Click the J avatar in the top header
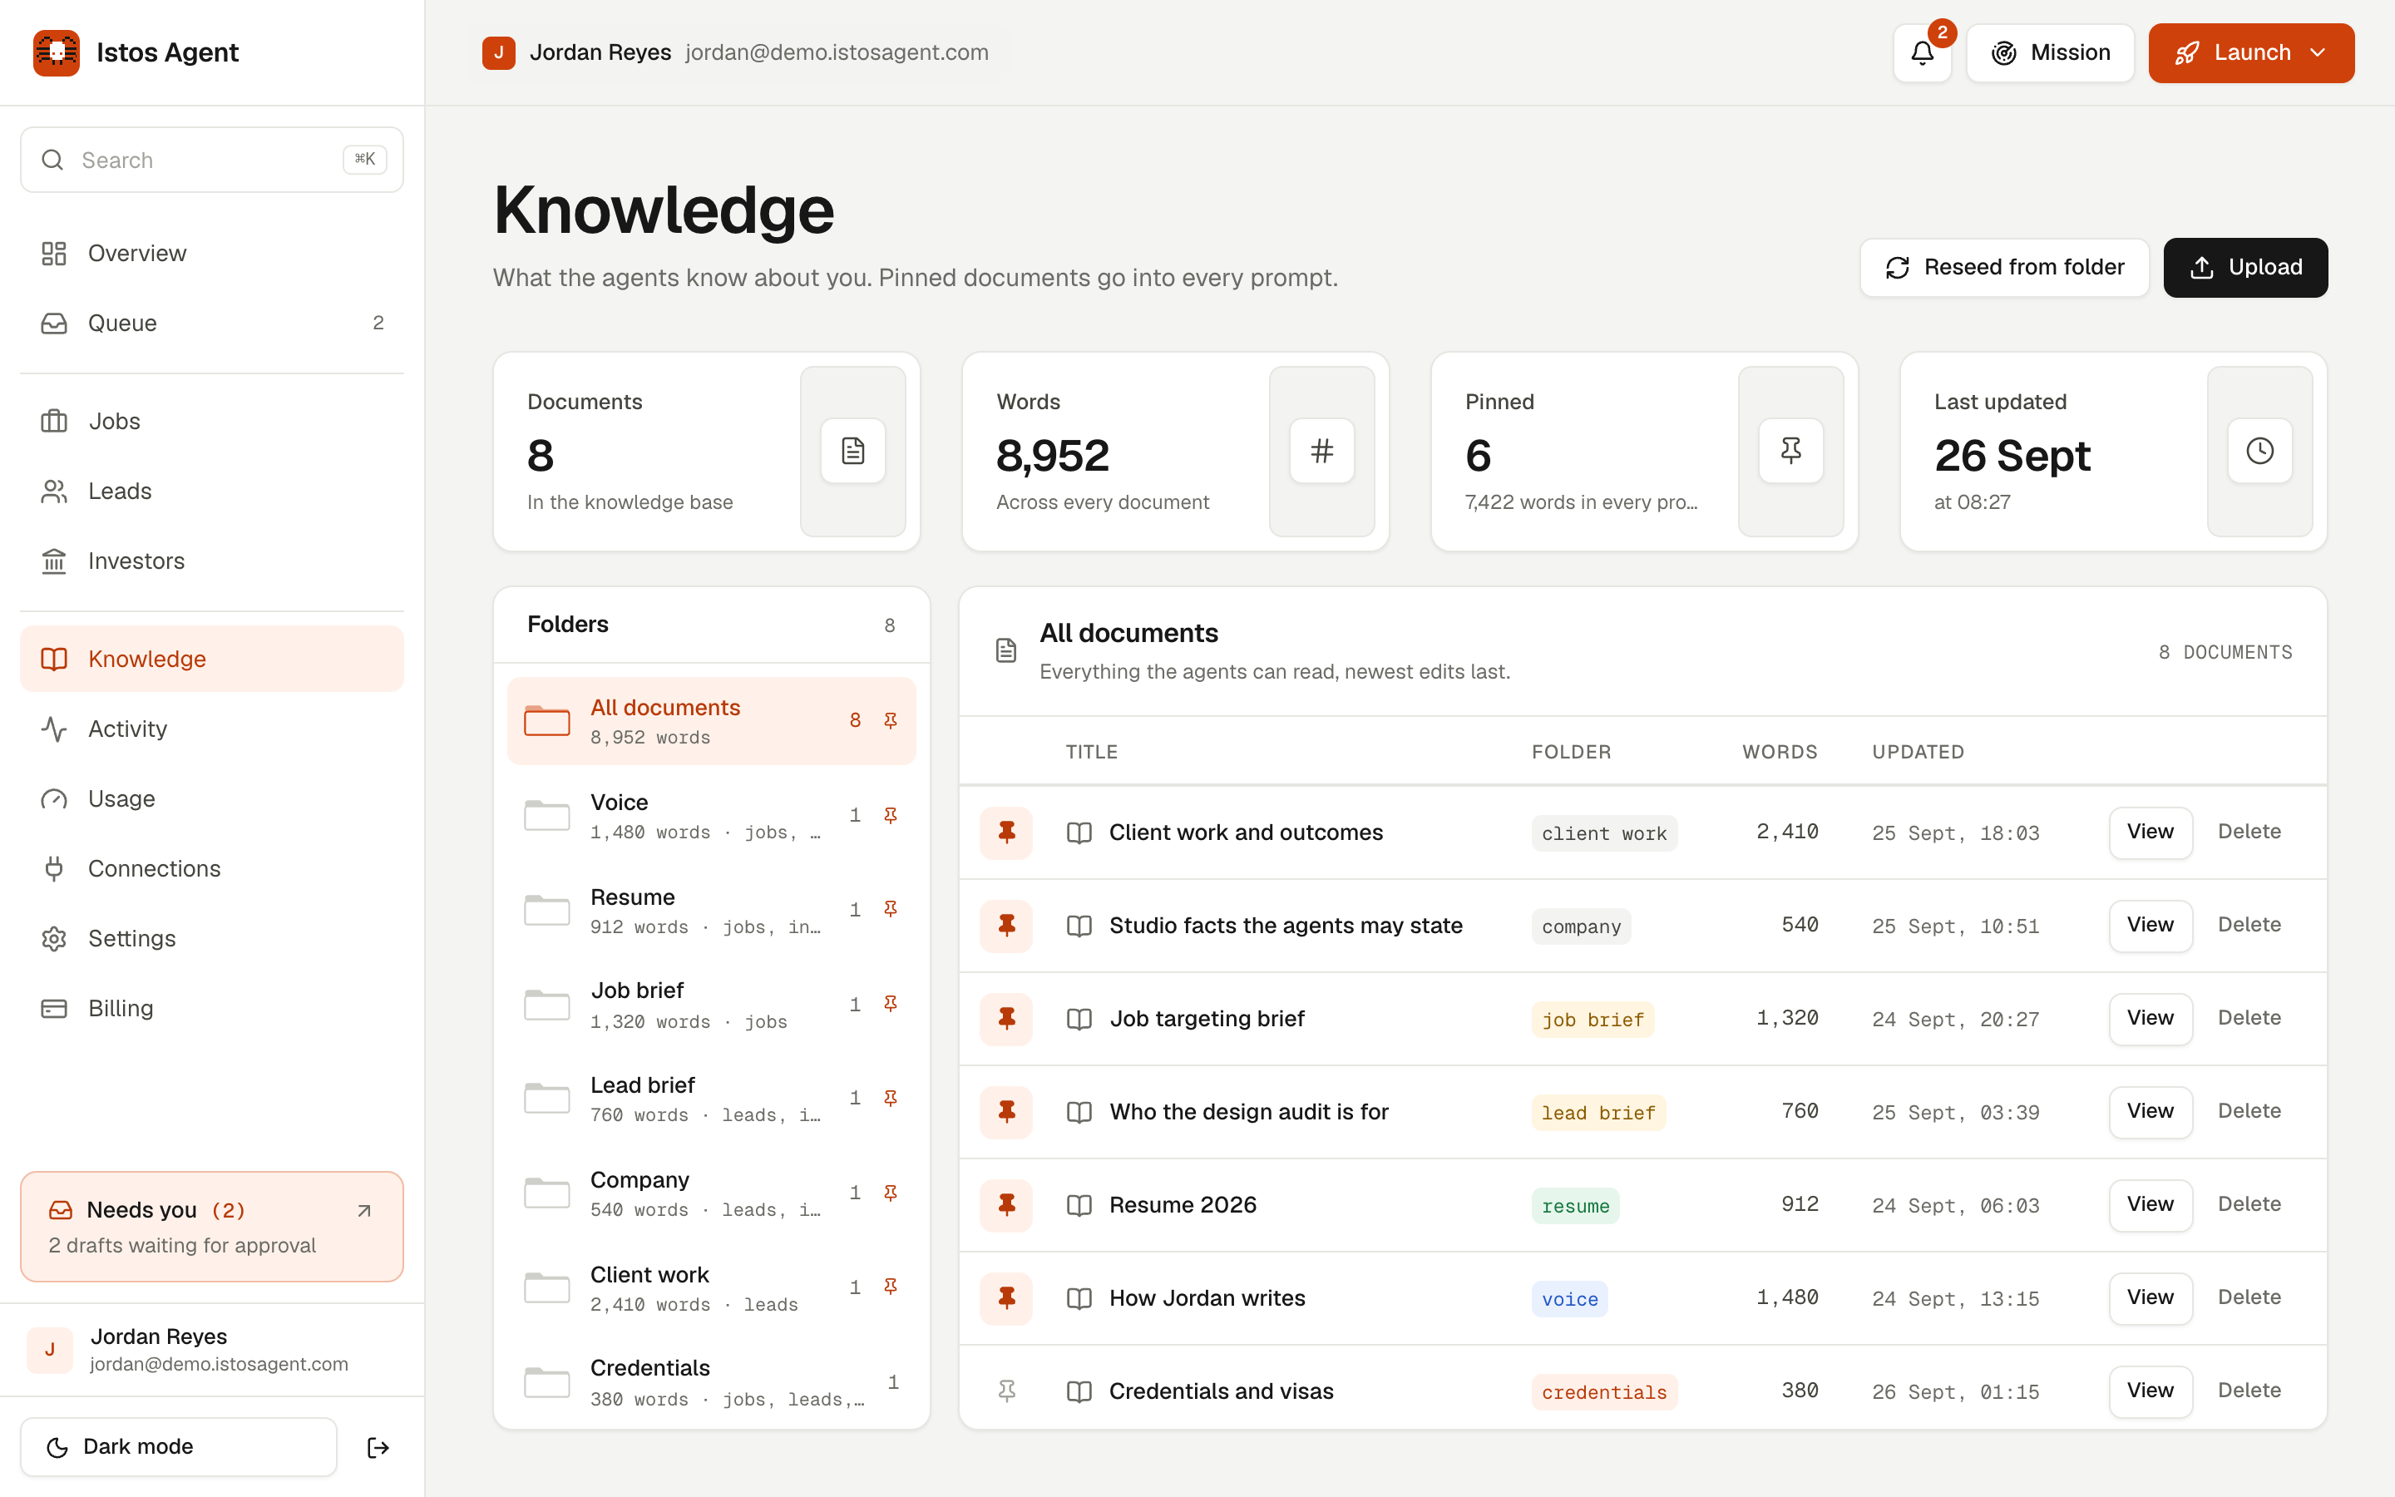Image resolution: width=2395 pixels, height=1497 pixels. point(498,52)
